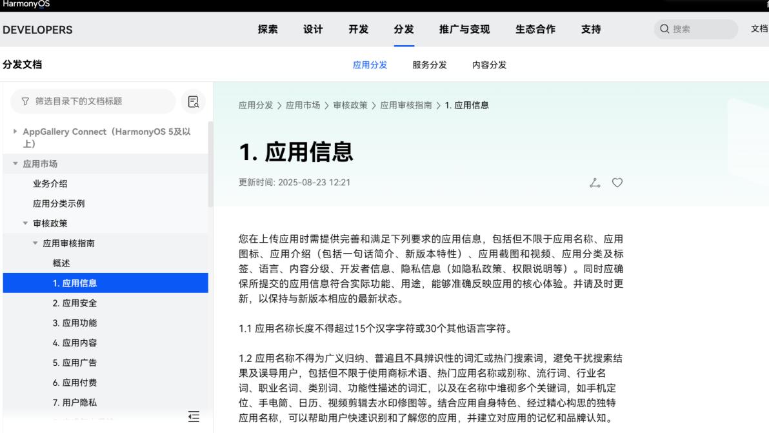Expand the AppGallery Connect tree section
The width and height of the screenshot is (769, 433).
[x=15, y=132]
